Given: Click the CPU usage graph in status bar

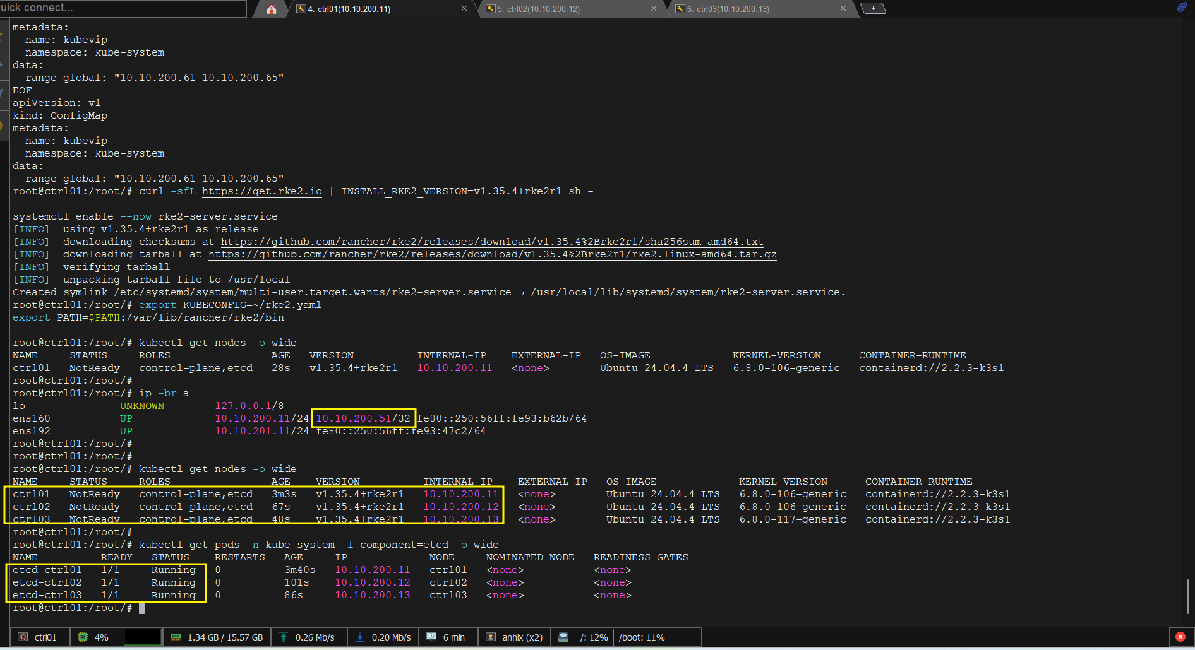Looking at the screenshot, I should point(143,637).
